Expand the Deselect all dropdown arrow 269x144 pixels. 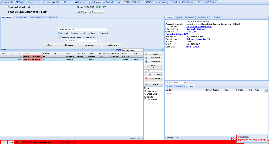tap(154, 80)
